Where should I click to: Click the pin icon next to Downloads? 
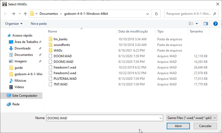[x=40, y=48]
